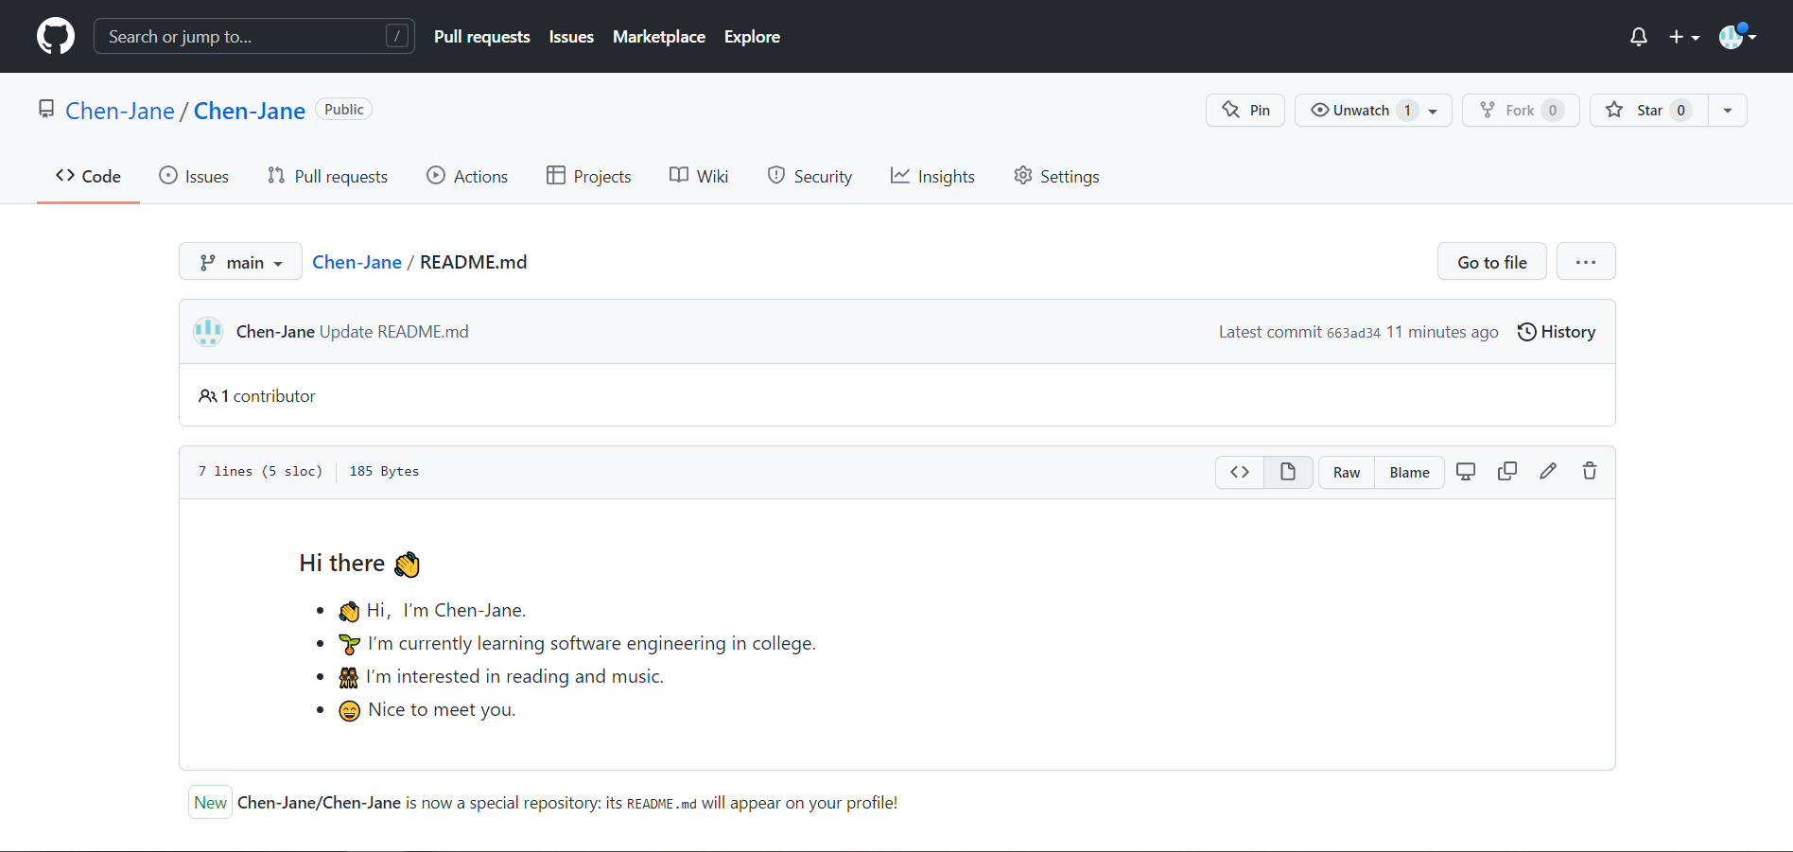This screenshot has width=1793, height=852.
Task: Open the Blame view
Action: pos(1409,472)
